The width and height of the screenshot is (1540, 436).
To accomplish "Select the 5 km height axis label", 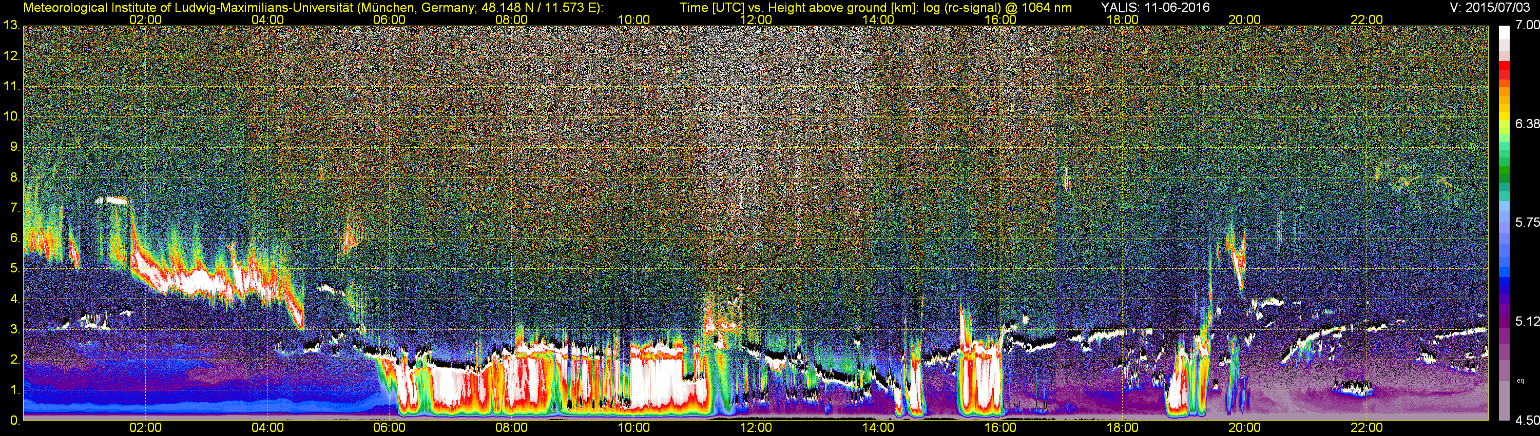I will pos(14,269).
